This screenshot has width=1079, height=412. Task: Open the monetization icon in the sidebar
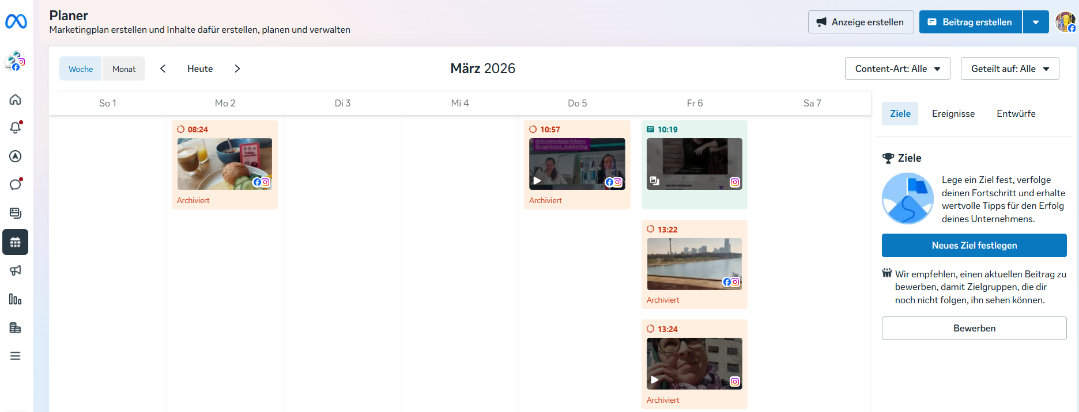(16, 328)
